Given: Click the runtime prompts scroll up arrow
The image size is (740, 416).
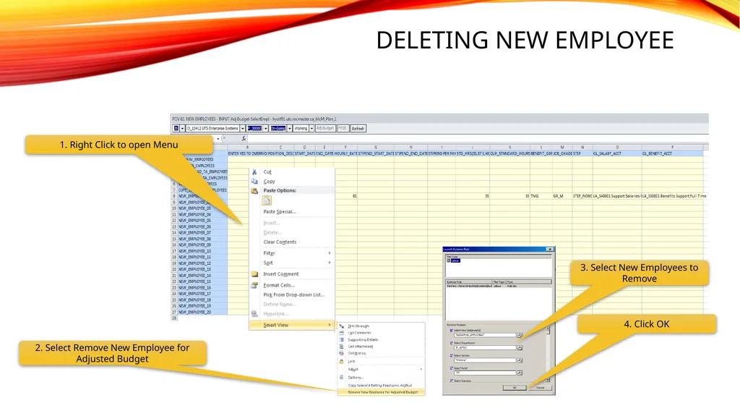Looking at the screenshot, I should click(548, 328).
